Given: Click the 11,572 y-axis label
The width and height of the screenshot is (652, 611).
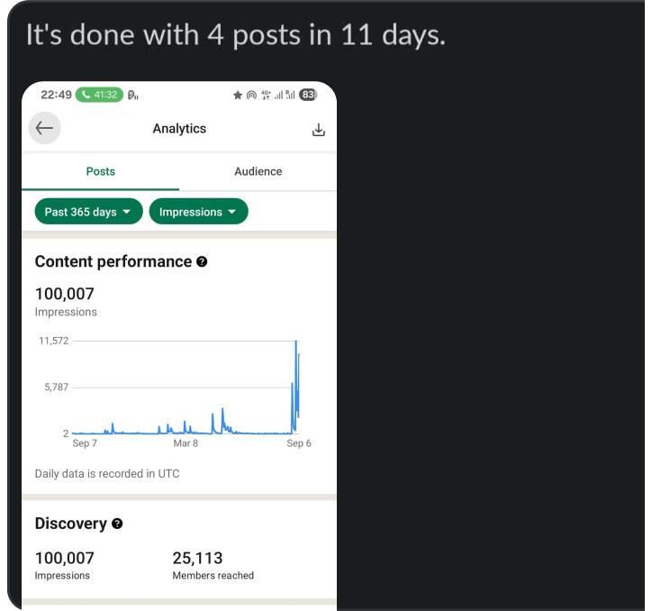Looking at the screenshot, I should [x=53, y=341].
